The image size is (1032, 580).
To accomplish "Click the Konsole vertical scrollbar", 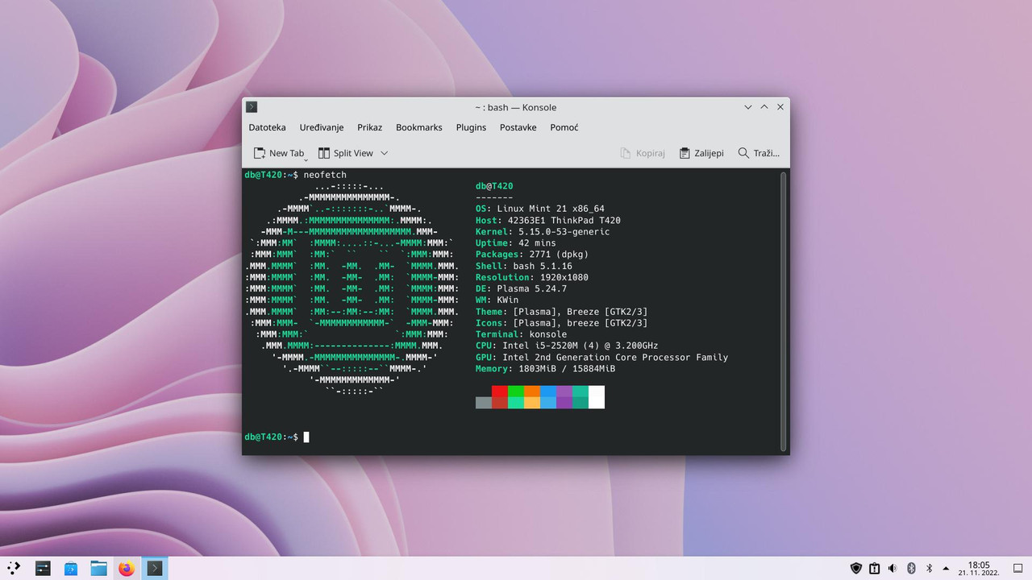I will (x=783, y=311).
